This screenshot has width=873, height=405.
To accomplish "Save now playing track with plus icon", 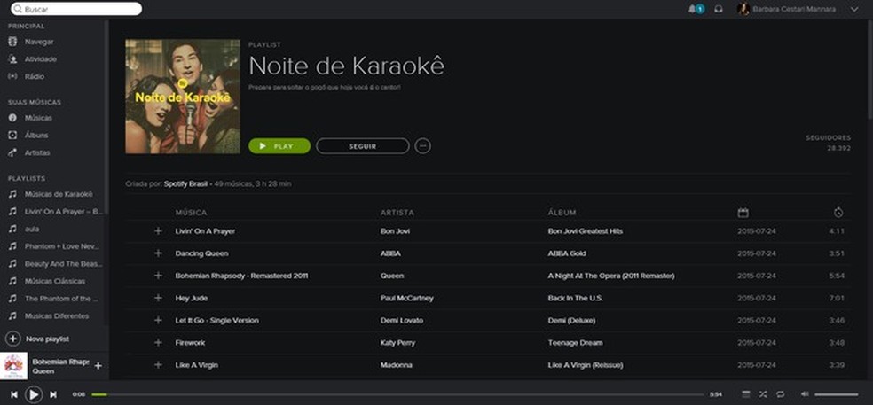I will tap(98, 366).
